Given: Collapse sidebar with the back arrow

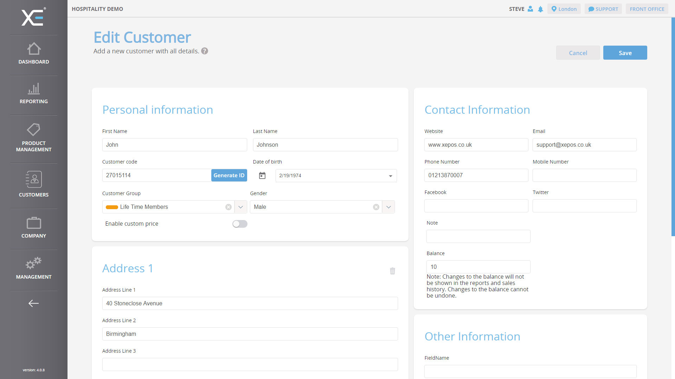Looking at the screenshot, I should click(34, 303).
